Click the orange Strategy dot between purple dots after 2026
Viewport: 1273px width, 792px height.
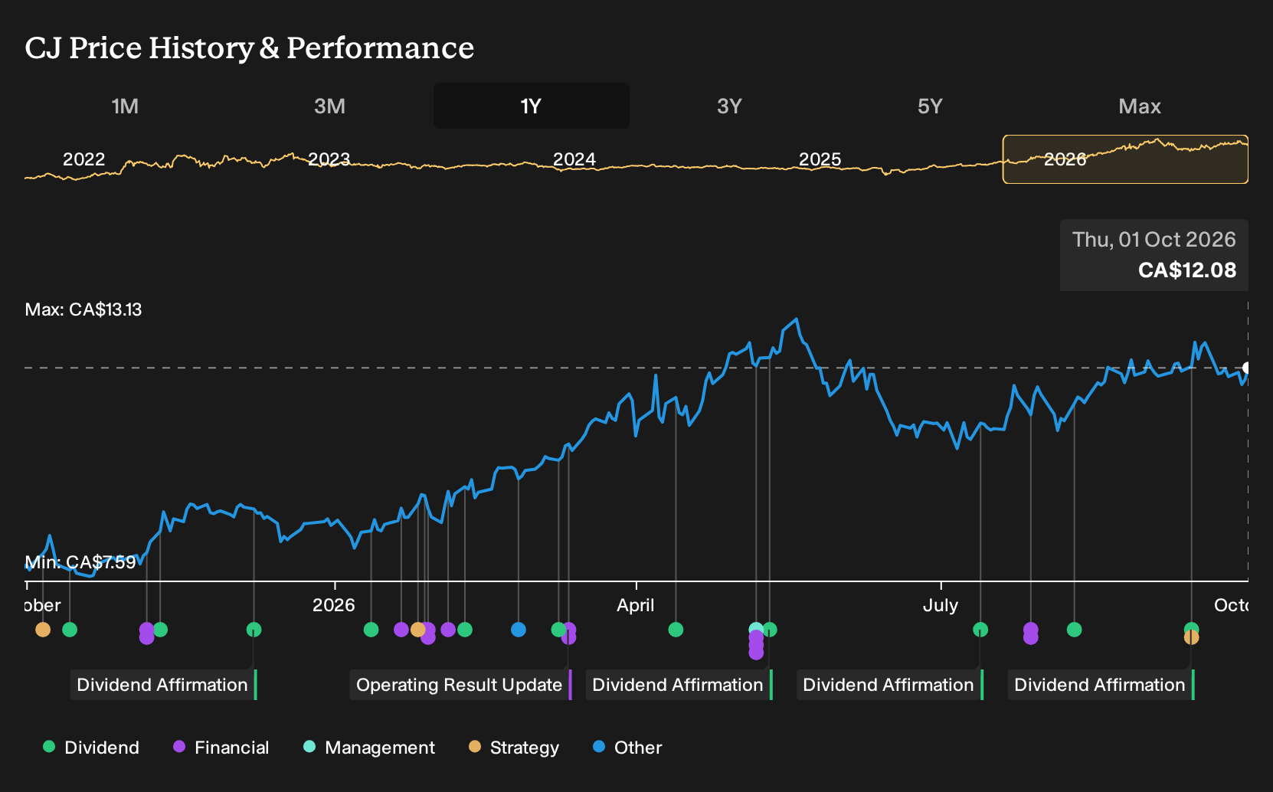(417, 630)
